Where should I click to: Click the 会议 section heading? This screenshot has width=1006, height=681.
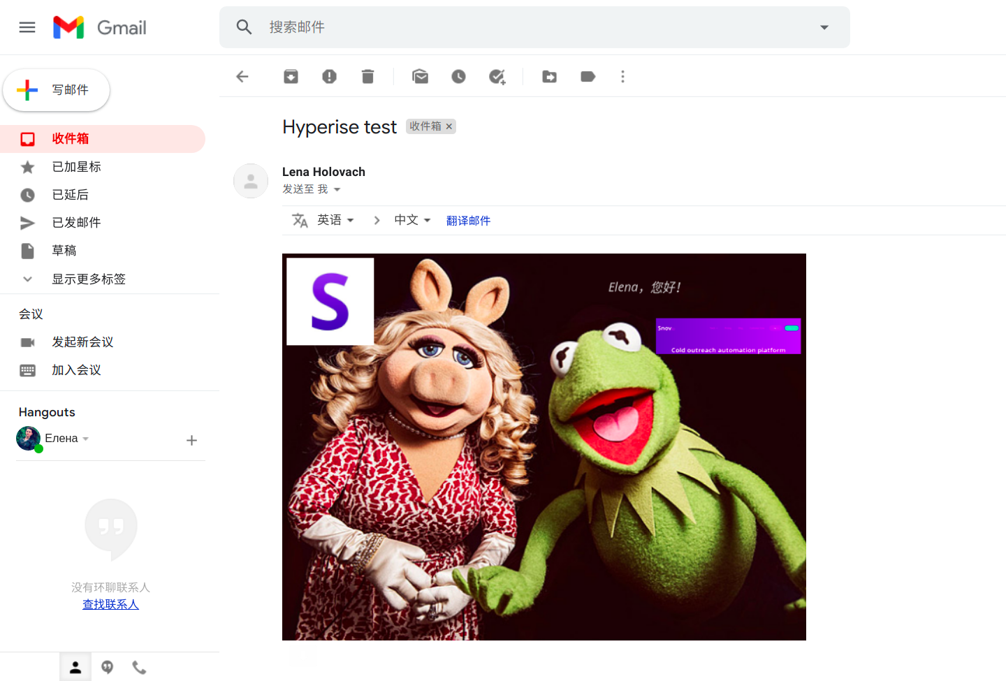31,314
